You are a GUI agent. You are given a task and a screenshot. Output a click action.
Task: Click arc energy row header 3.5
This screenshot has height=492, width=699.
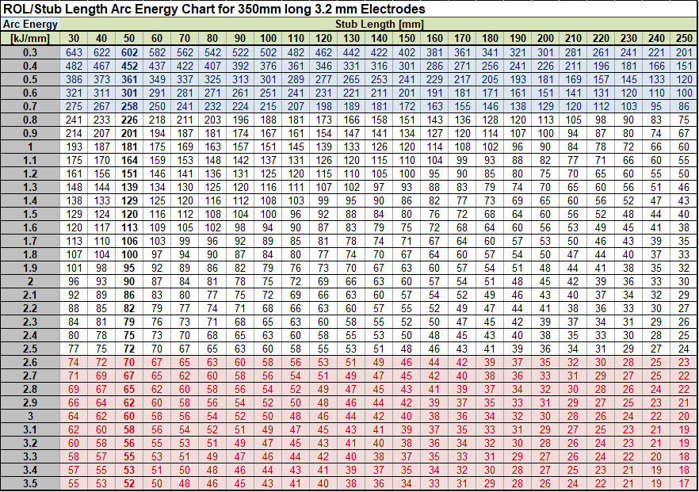pos(30,483)
